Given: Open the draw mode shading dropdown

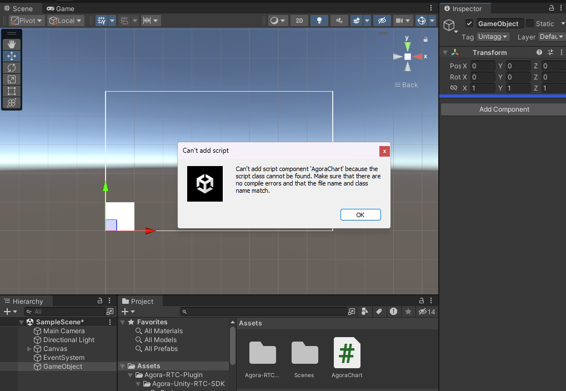Looking at the screenshot, I should (278, 21).
